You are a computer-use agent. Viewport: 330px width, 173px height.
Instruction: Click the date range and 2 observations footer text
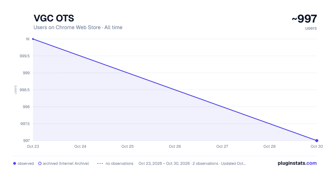pyautogui.click(x=192, y=163)
